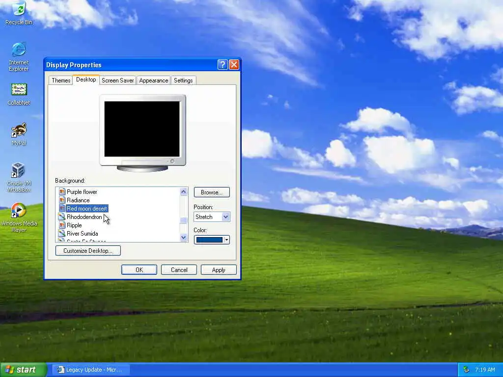
Task: Open Customize Desktop... dialog
Action: [x=88, y=250]
